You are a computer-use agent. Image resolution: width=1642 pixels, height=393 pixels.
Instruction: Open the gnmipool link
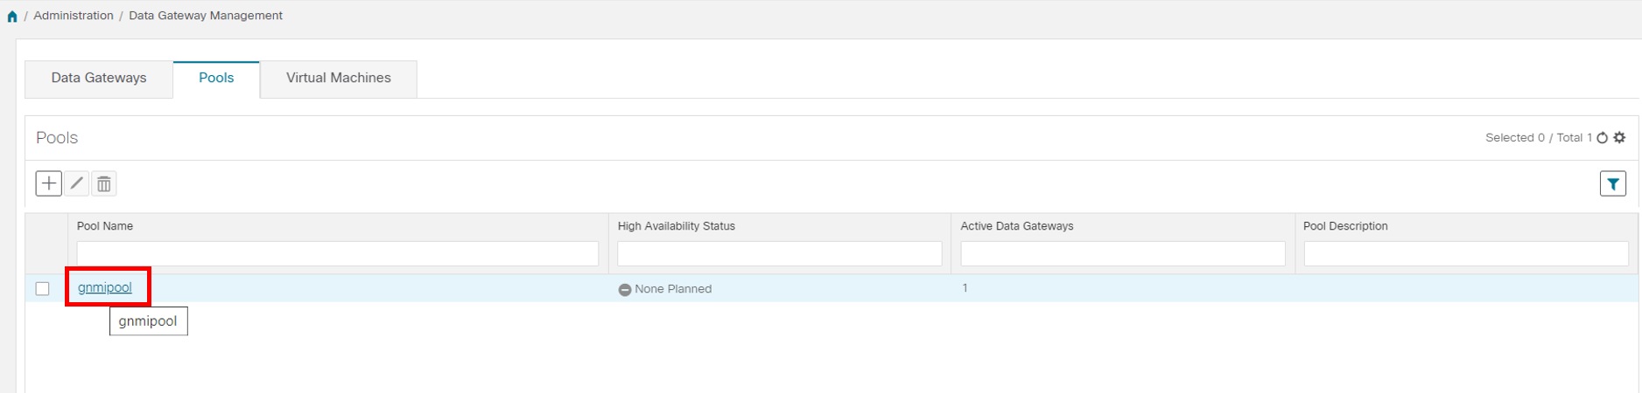click(105, 287)
